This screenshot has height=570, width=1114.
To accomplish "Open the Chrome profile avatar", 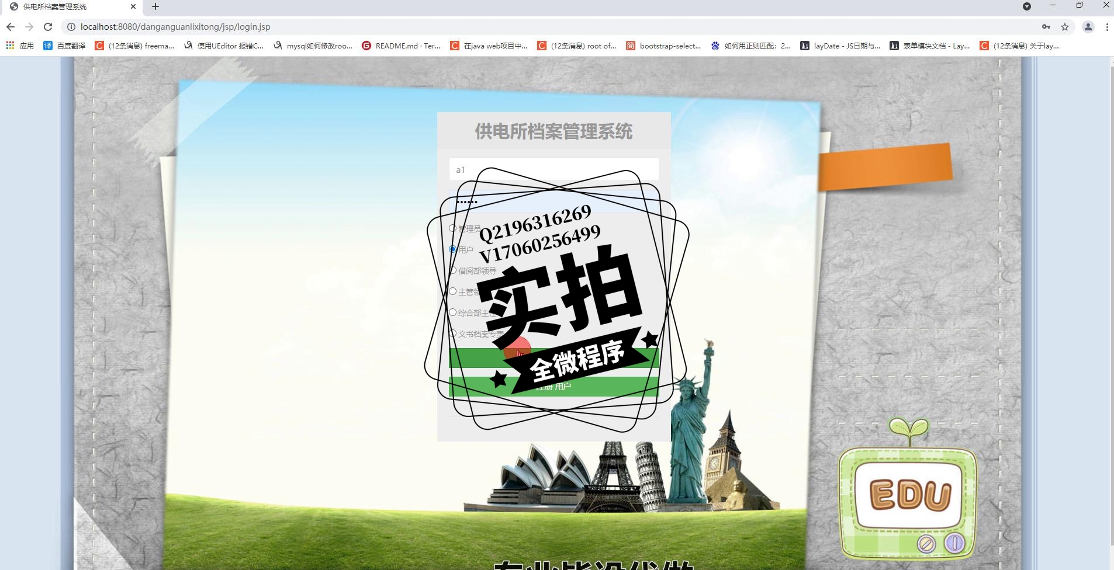I will coord(1088,27).
